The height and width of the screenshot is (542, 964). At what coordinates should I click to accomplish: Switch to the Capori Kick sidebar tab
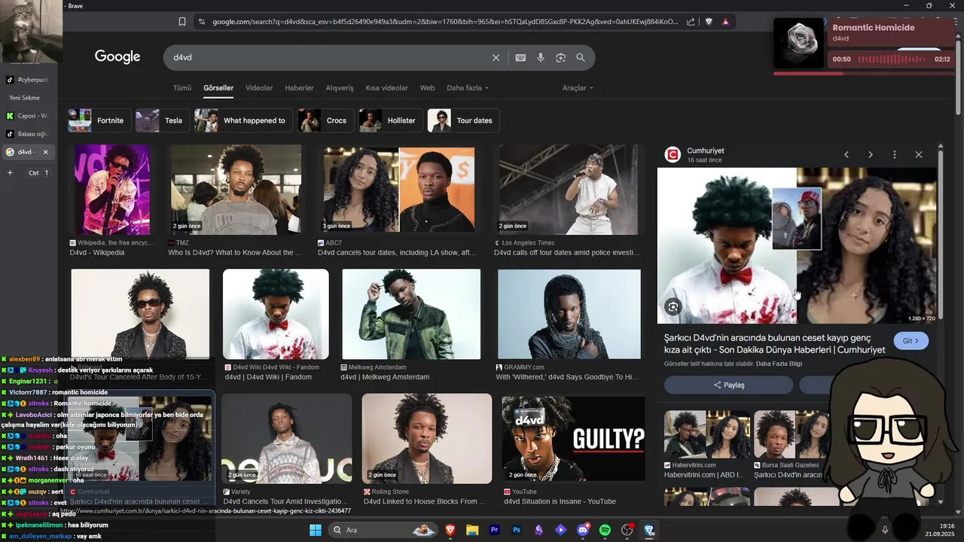[27, 116]
